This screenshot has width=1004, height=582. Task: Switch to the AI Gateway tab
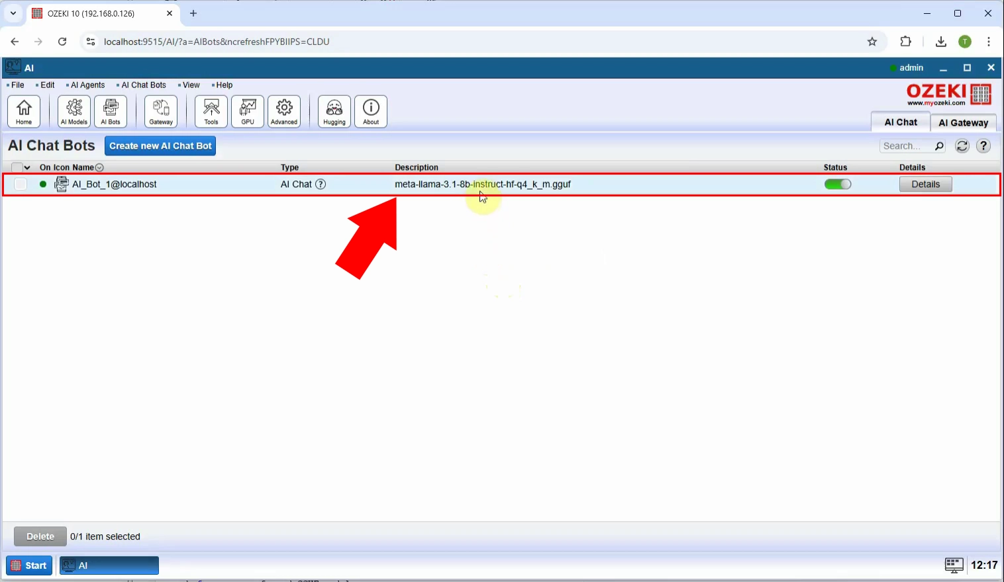point(964,123)
